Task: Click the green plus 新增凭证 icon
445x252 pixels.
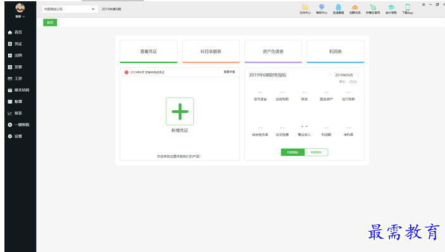Action: tap(180, 111)
